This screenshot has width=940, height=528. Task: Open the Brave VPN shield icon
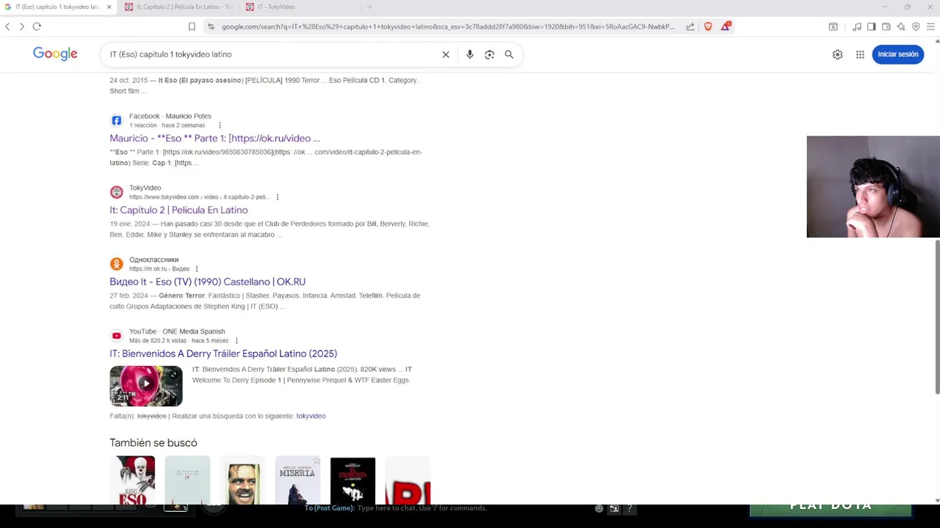(916, 26)
